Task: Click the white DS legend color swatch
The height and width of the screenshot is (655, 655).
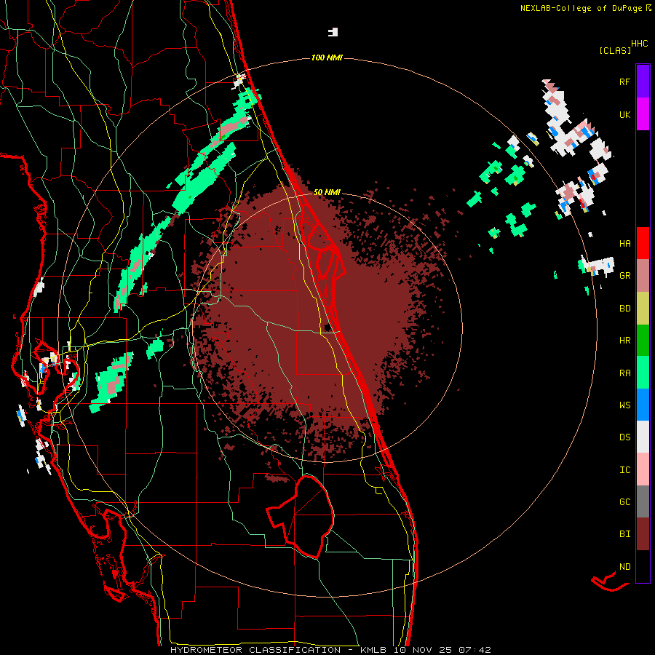Action: (x=643, y=437)
